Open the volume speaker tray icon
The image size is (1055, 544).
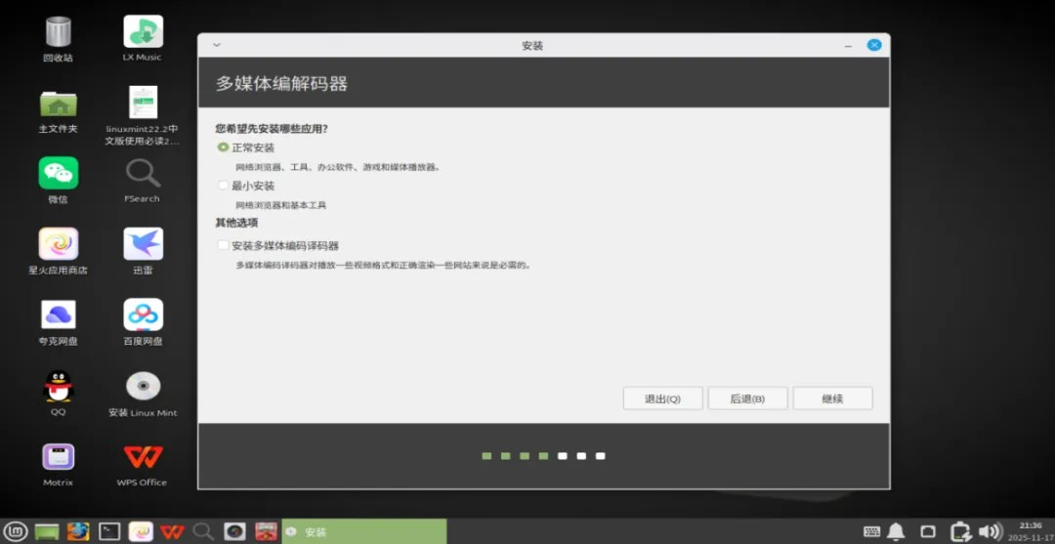(989, 531)
